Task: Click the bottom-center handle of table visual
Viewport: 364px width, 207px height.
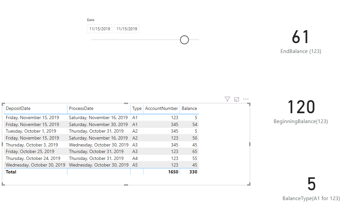Action: tap(126, 185)
